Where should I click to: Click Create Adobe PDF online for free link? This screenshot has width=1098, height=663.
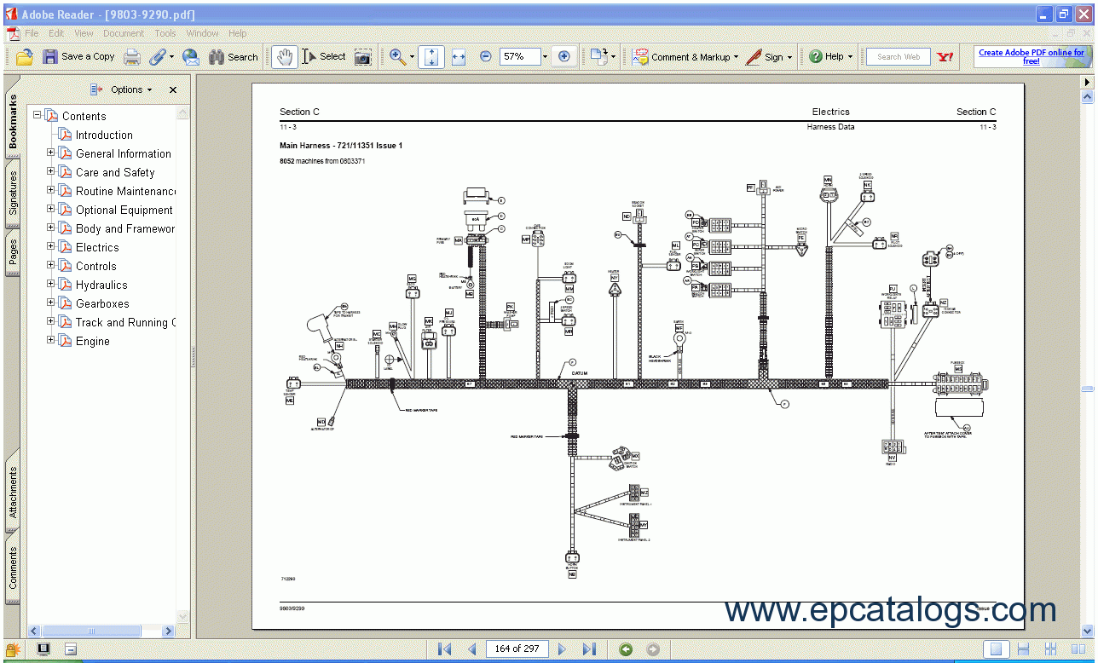pyautogui.click(x=1032, y=56)
